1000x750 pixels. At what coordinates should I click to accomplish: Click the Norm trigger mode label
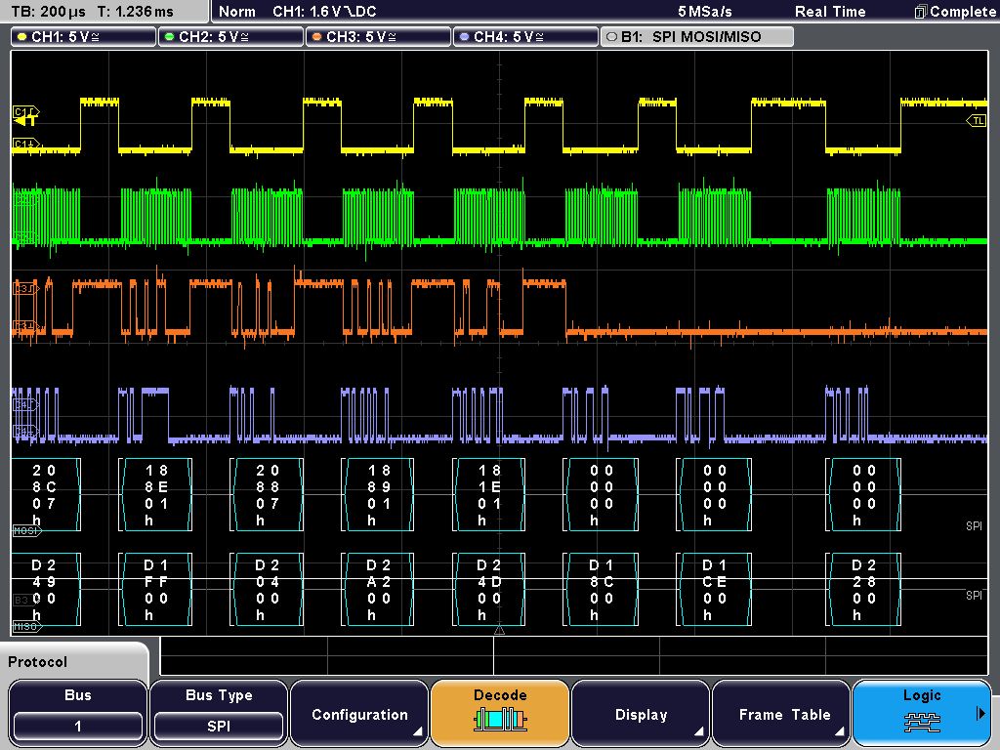pyautogui.click(x=238, y=12)
